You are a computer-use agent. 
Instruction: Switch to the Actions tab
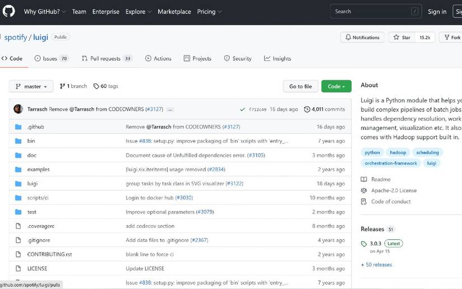158,59
